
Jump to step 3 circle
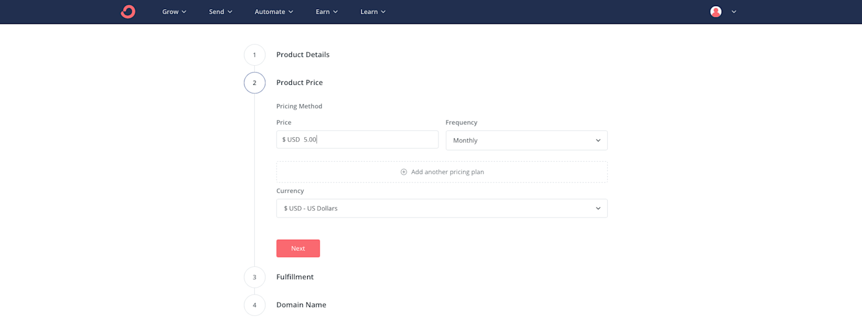(254, 277)
